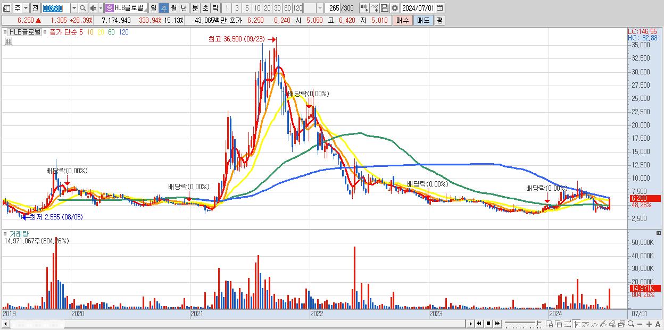
Task: Select the 일 daily period
Action: tap(153, 8)
